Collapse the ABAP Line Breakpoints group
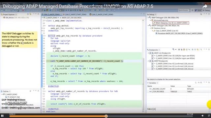 148,53
